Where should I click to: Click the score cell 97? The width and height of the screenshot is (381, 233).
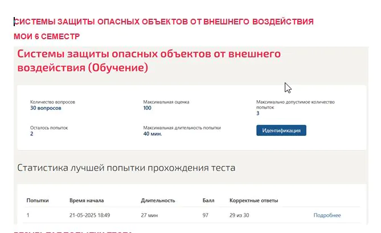point(206,215)
